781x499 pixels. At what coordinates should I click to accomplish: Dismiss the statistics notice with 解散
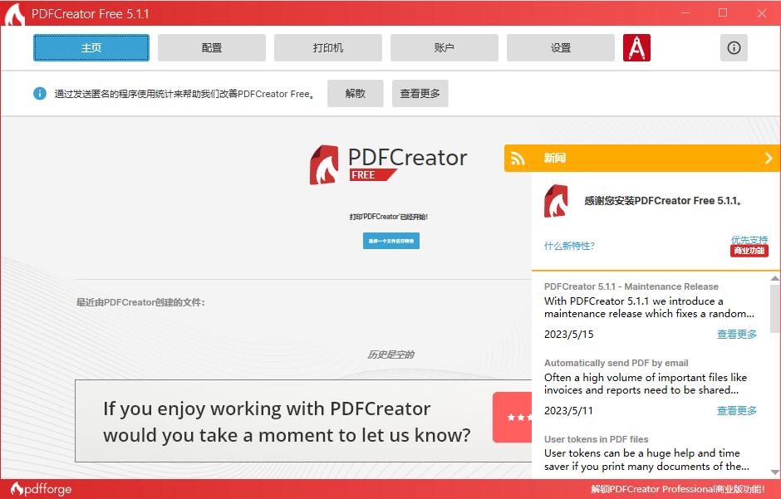pyautogui.click(x=355, y=93)
